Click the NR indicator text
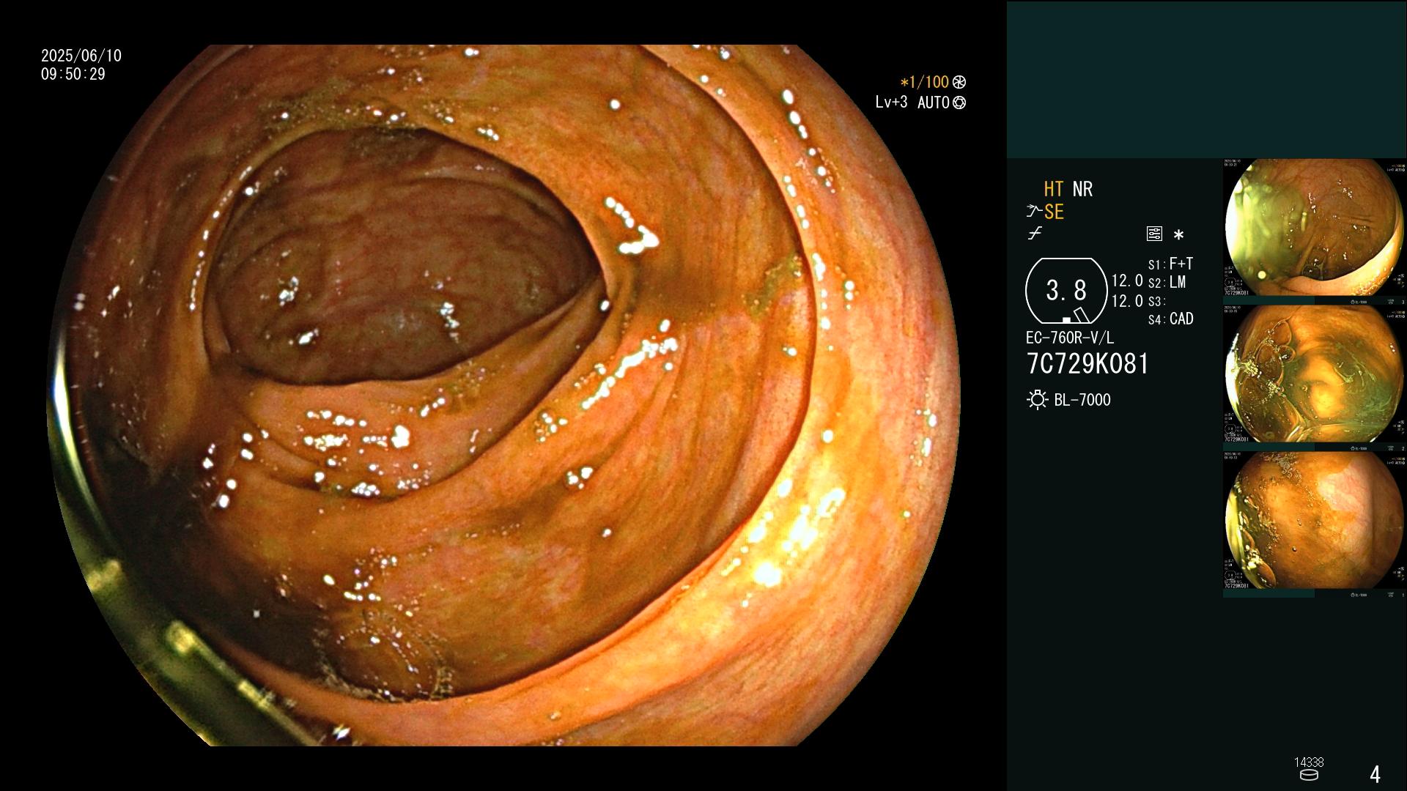The height and width of the screenshot is (791, 1407). coord(1082,189)
